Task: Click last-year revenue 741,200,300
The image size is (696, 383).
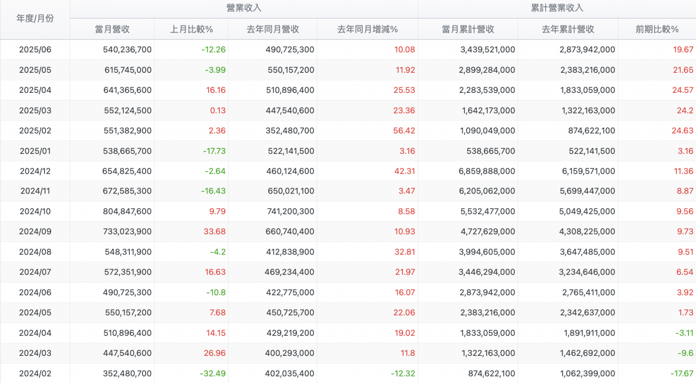Action: click(291, 211)
